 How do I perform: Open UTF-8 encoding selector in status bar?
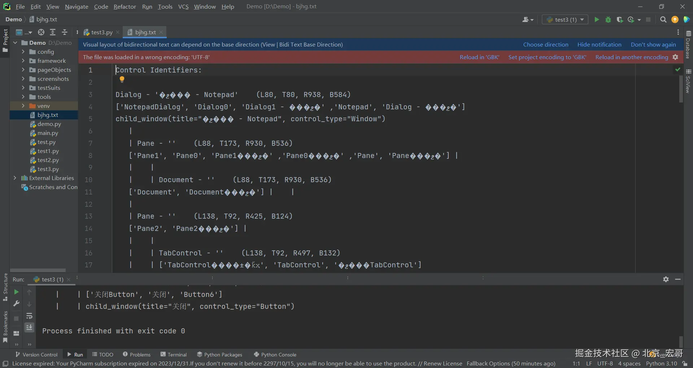point(605,364)
